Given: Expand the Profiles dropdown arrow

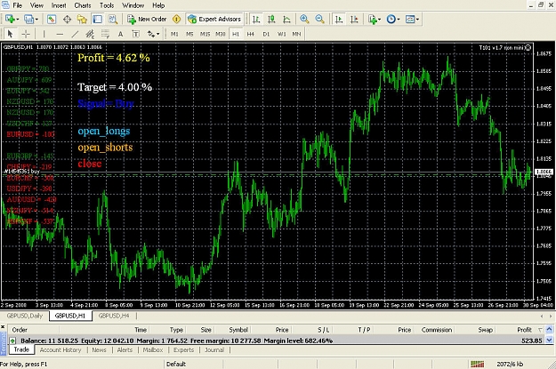Looking at the screenshot, I should (x=36, y=20).
